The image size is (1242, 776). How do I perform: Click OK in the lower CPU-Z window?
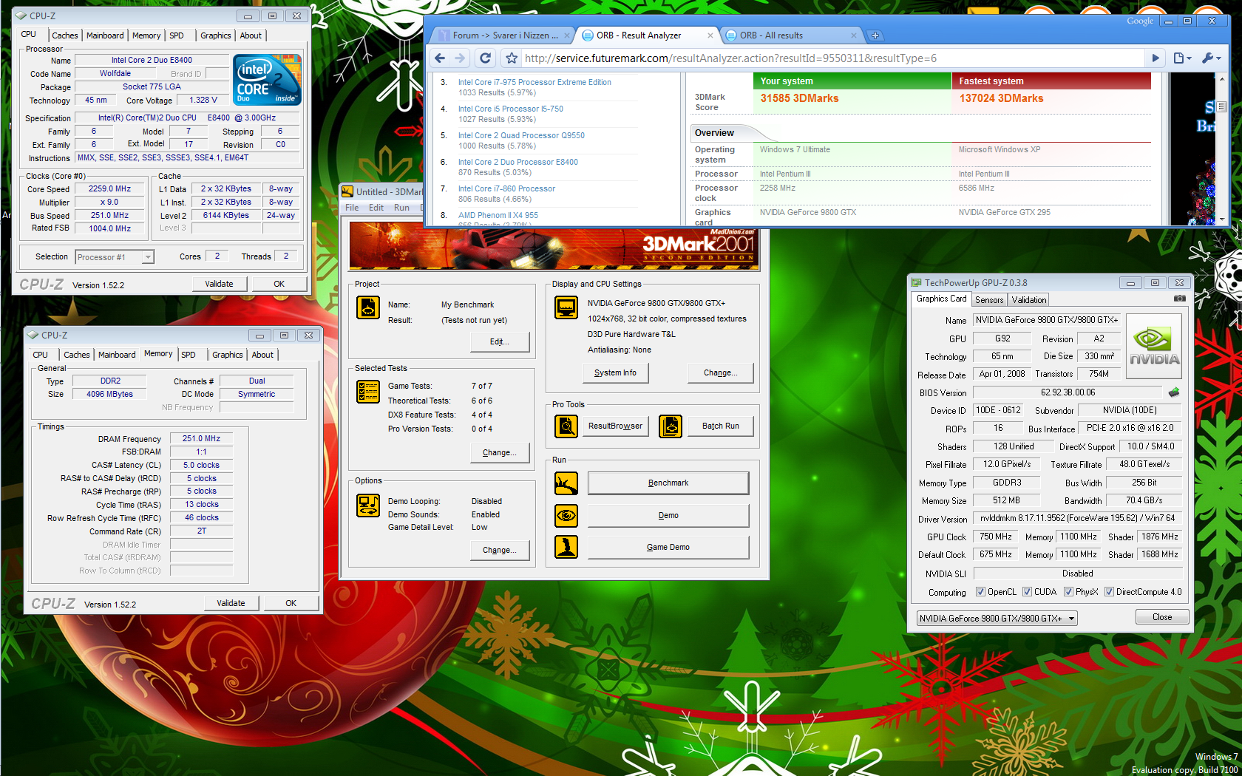tap(291, 603)
